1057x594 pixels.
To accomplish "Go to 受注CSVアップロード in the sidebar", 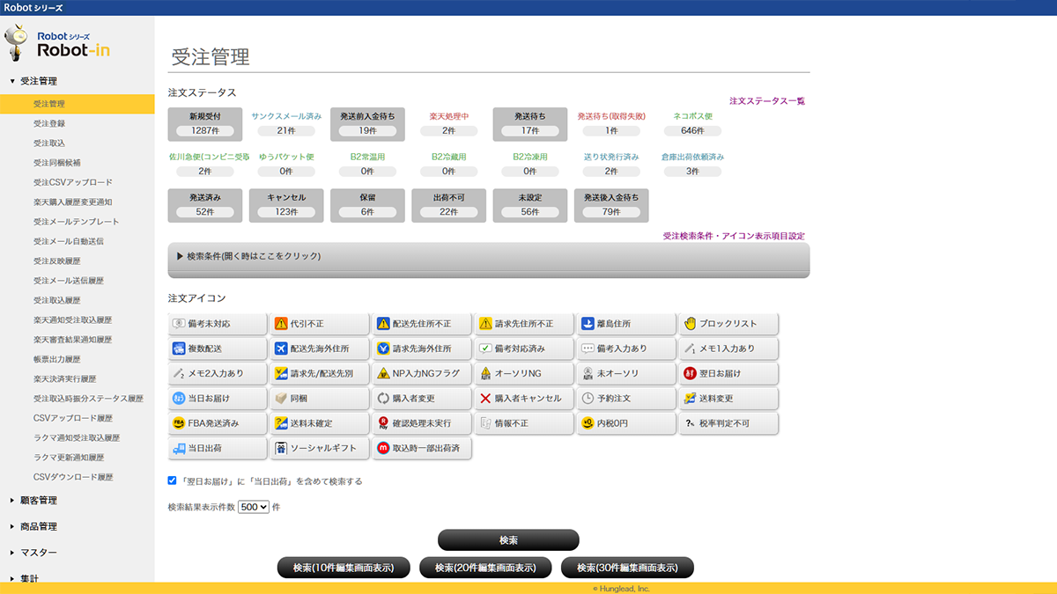I will [x=73, y=182].
